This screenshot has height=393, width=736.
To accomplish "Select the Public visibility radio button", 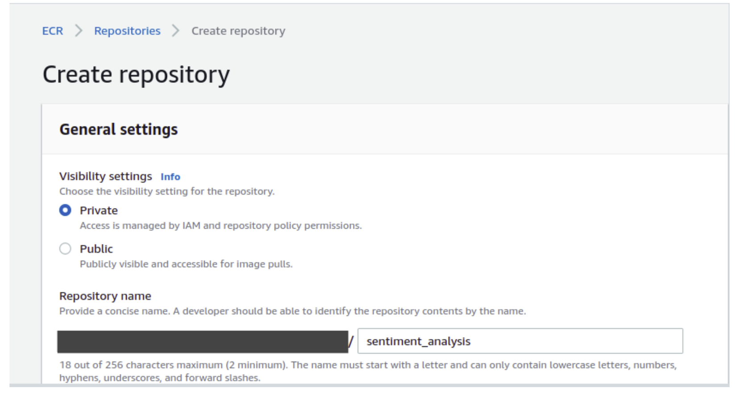I will point(65,248).
